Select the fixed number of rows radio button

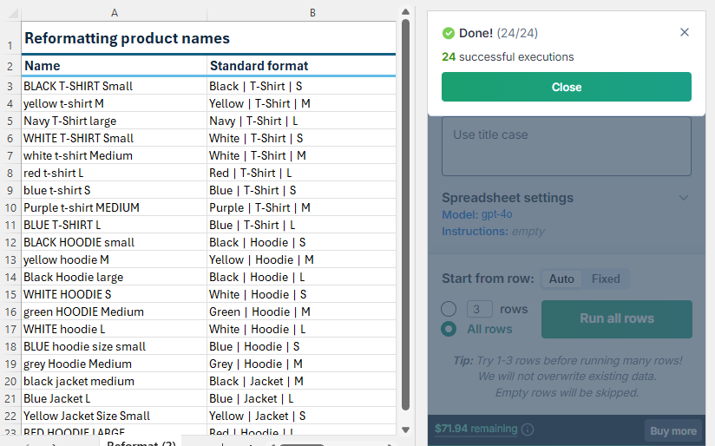click(x=449, y=309)
